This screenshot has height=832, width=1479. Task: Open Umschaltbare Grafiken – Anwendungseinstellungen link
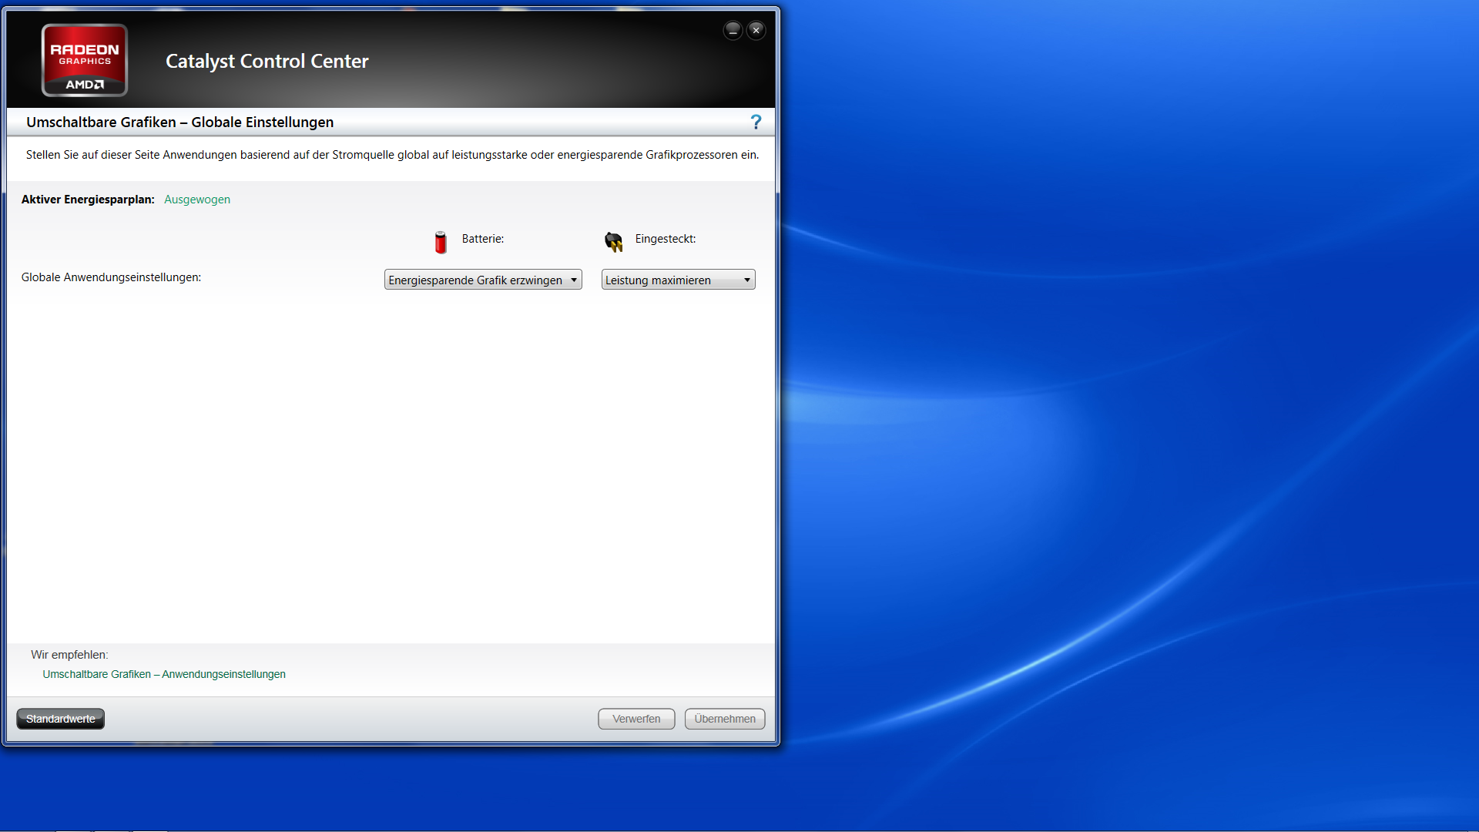164,674
